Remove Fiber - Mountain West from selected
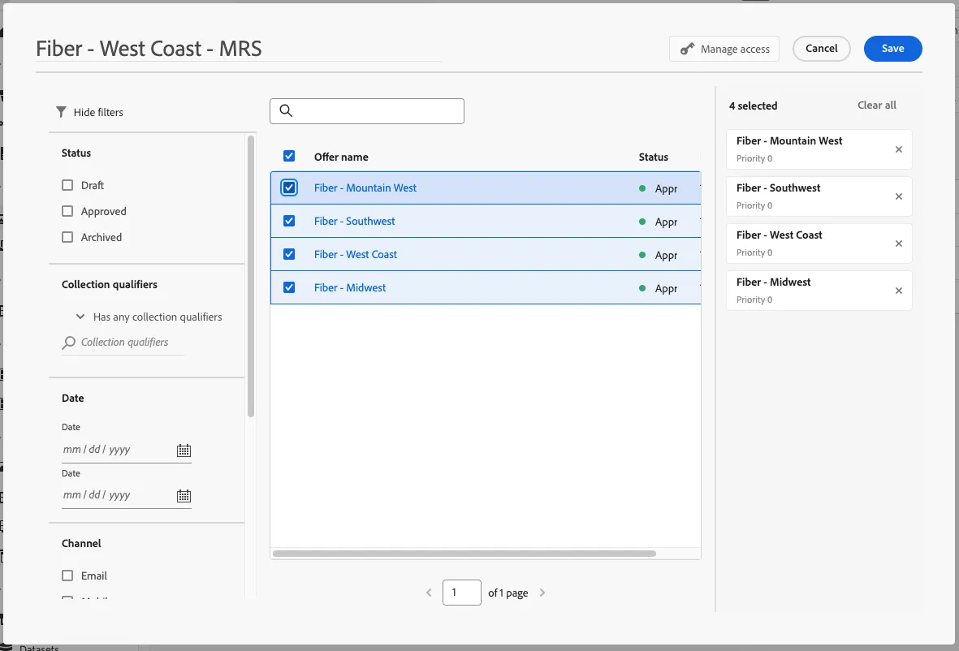 coord(898,149)
